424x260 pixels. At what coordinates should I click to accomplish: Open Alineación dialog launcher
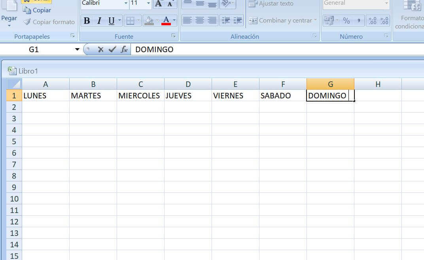click(x=315, y=36)
